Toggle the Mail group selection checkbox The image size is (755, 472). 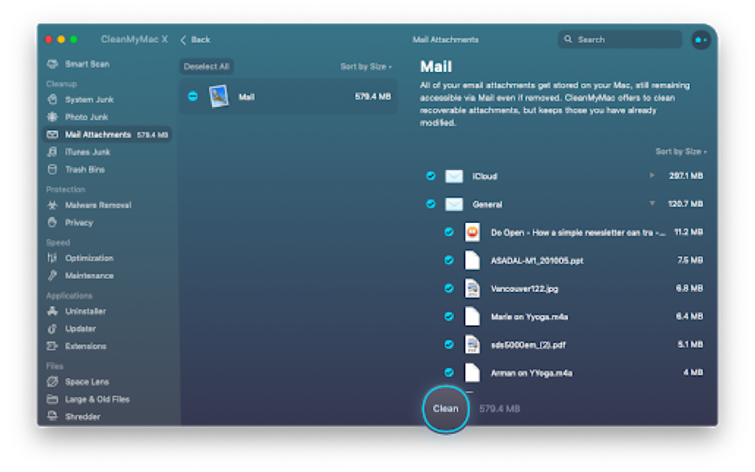click(x=192, y=96)
